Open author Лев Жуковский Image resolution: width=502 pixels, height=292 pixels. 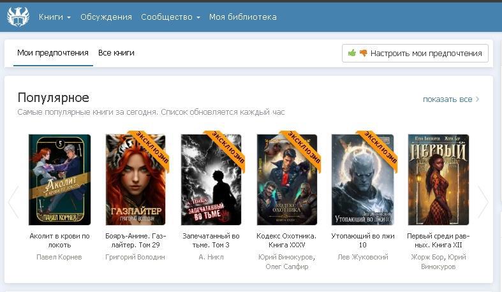pos(363,257)
